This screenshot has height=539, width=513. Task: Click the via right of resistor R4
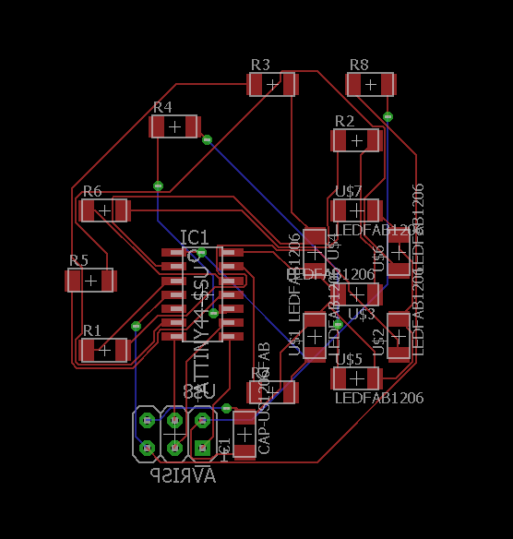click(207, 139)
